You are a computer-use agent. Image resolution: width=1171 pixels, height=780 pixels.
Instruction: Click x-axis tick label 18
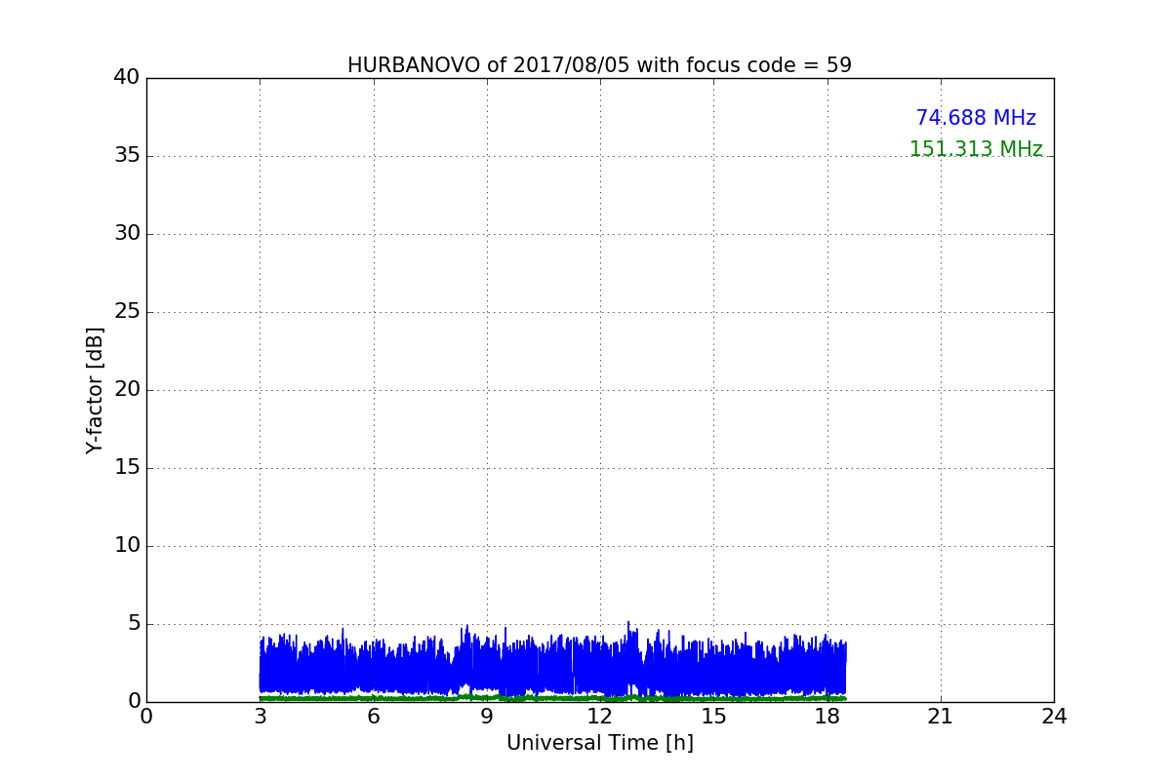point(828,717)
